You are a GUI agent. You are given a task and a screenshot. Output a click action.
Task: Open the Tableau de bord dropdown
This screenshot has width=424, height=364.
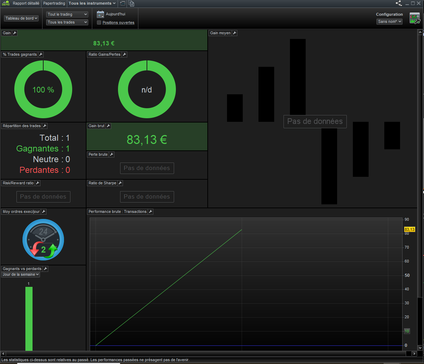[x=21, y=18]
